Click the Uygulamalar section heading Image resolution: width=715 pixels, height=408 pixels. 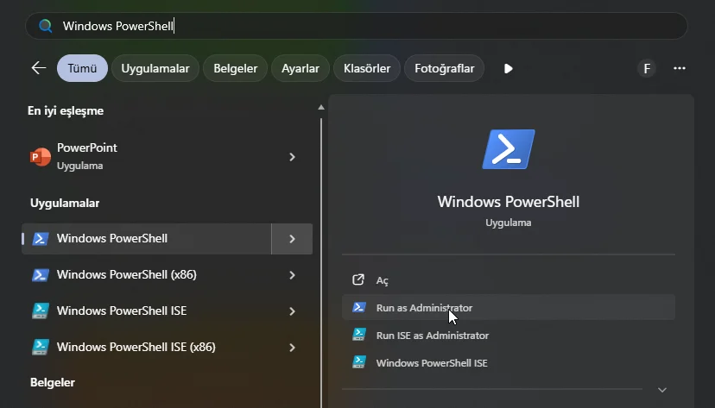(65, 203)
